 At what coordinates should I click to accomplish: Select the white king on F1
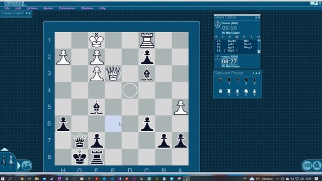(97, 40)
